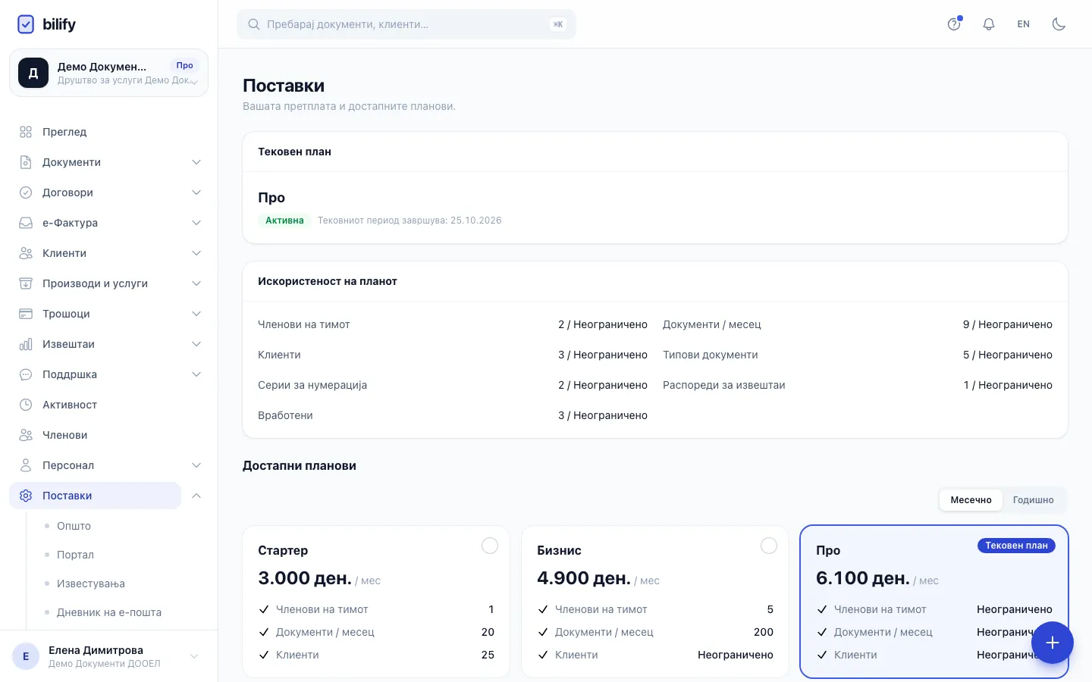
Task: Open the Преглед menu item
Action: tap(108, 132)
